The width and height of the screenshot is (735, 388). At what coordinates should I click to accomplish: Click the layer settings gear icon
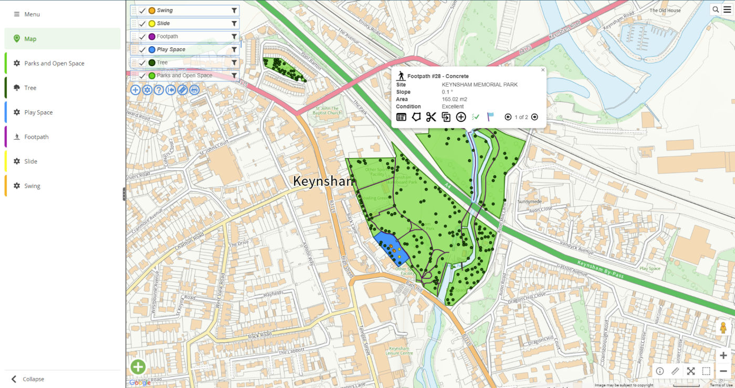coord(147,90)
